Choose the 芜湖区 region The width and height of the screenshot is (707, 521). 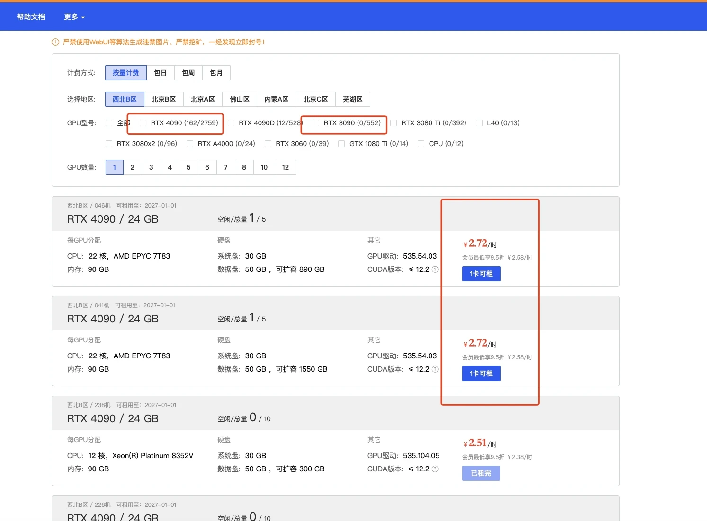click(x=353, y=99)
